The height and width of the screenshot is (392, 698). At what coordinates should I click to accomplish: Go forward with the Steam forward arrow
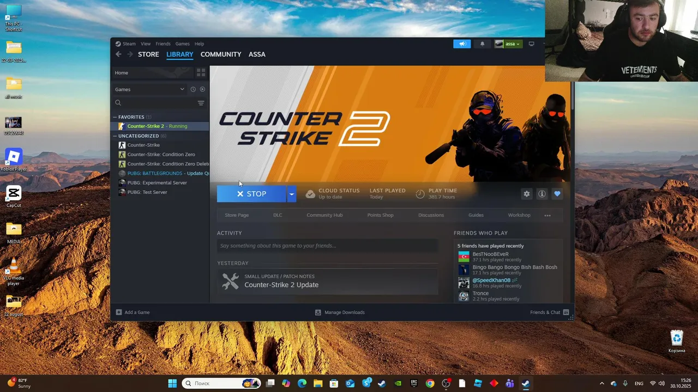pos(130,54)
